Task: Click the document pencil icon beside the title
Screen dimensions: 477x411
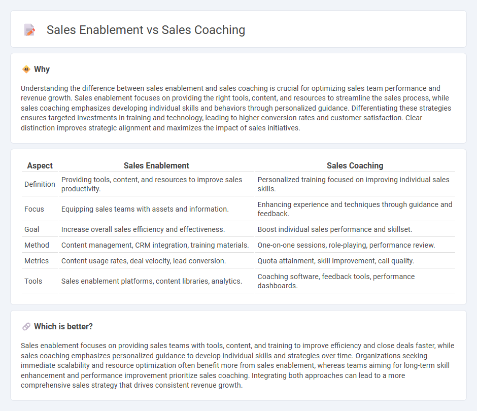Action: pyautogui.click(x=29, y=29)
